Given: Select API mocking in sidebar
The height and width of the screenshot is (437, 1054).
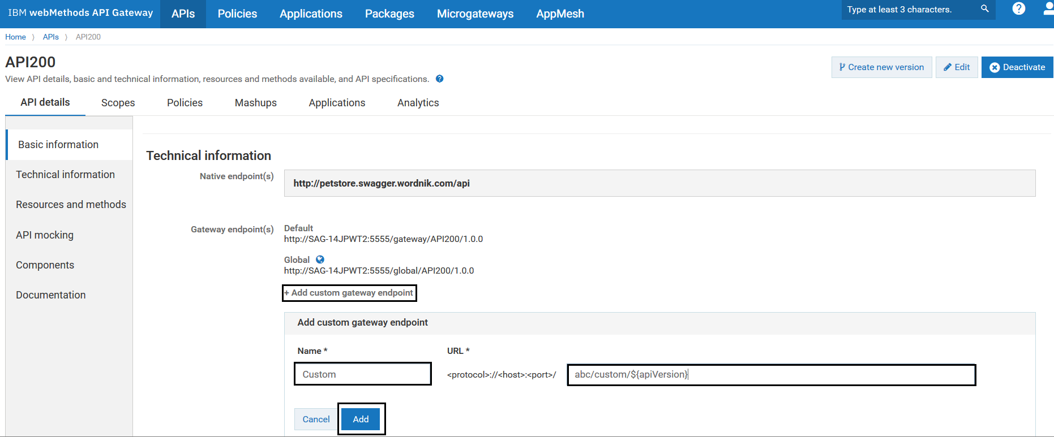Looking at the screenshot, I should click(x=69, y=235).
